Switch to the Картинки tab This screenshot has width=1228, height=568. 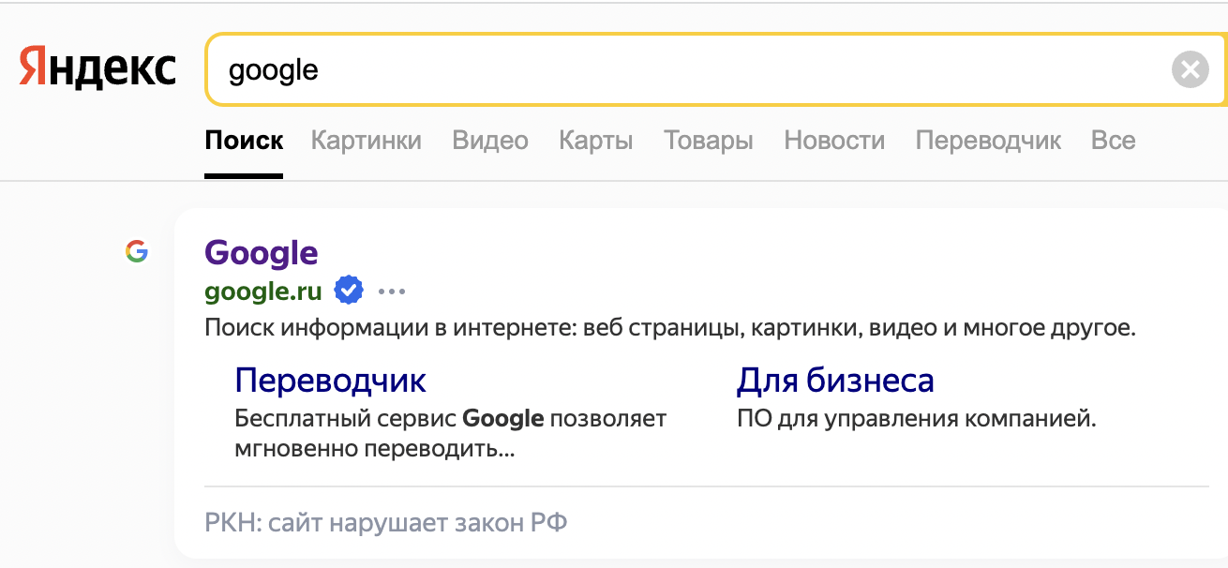coord(367,141)
